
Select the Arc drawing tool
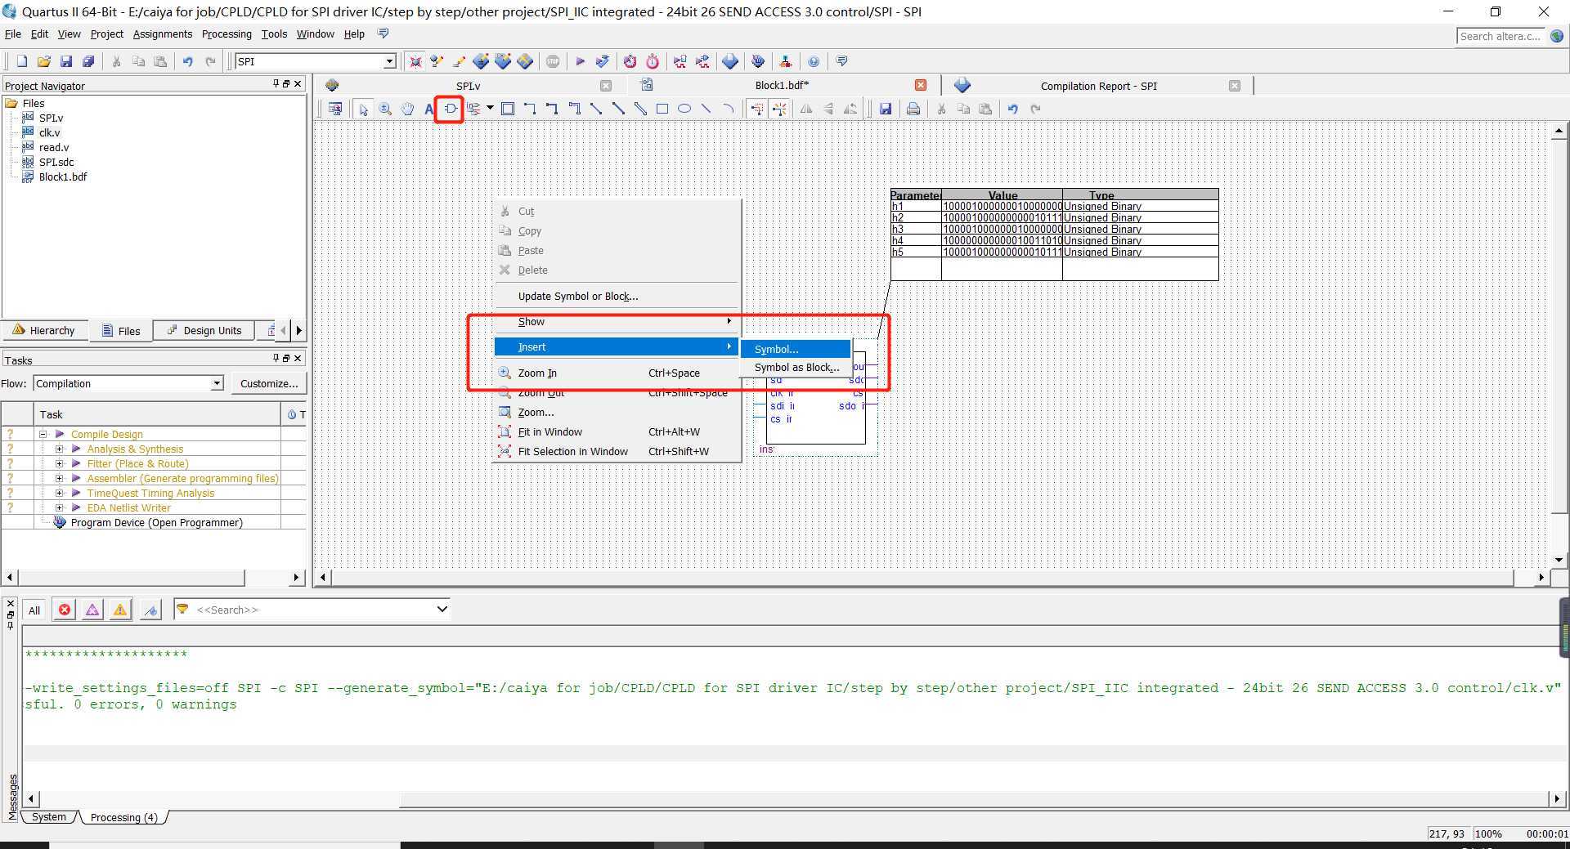coord(729,109)
